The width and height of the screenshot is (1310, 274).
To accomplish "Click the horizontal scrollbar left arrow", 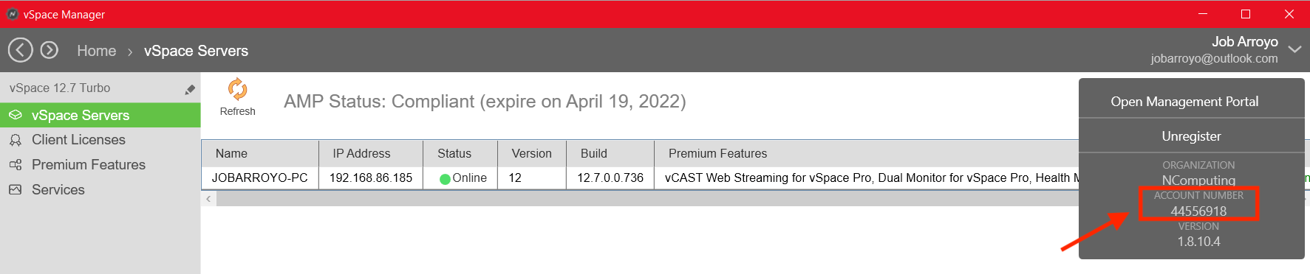I will [209, 199].
